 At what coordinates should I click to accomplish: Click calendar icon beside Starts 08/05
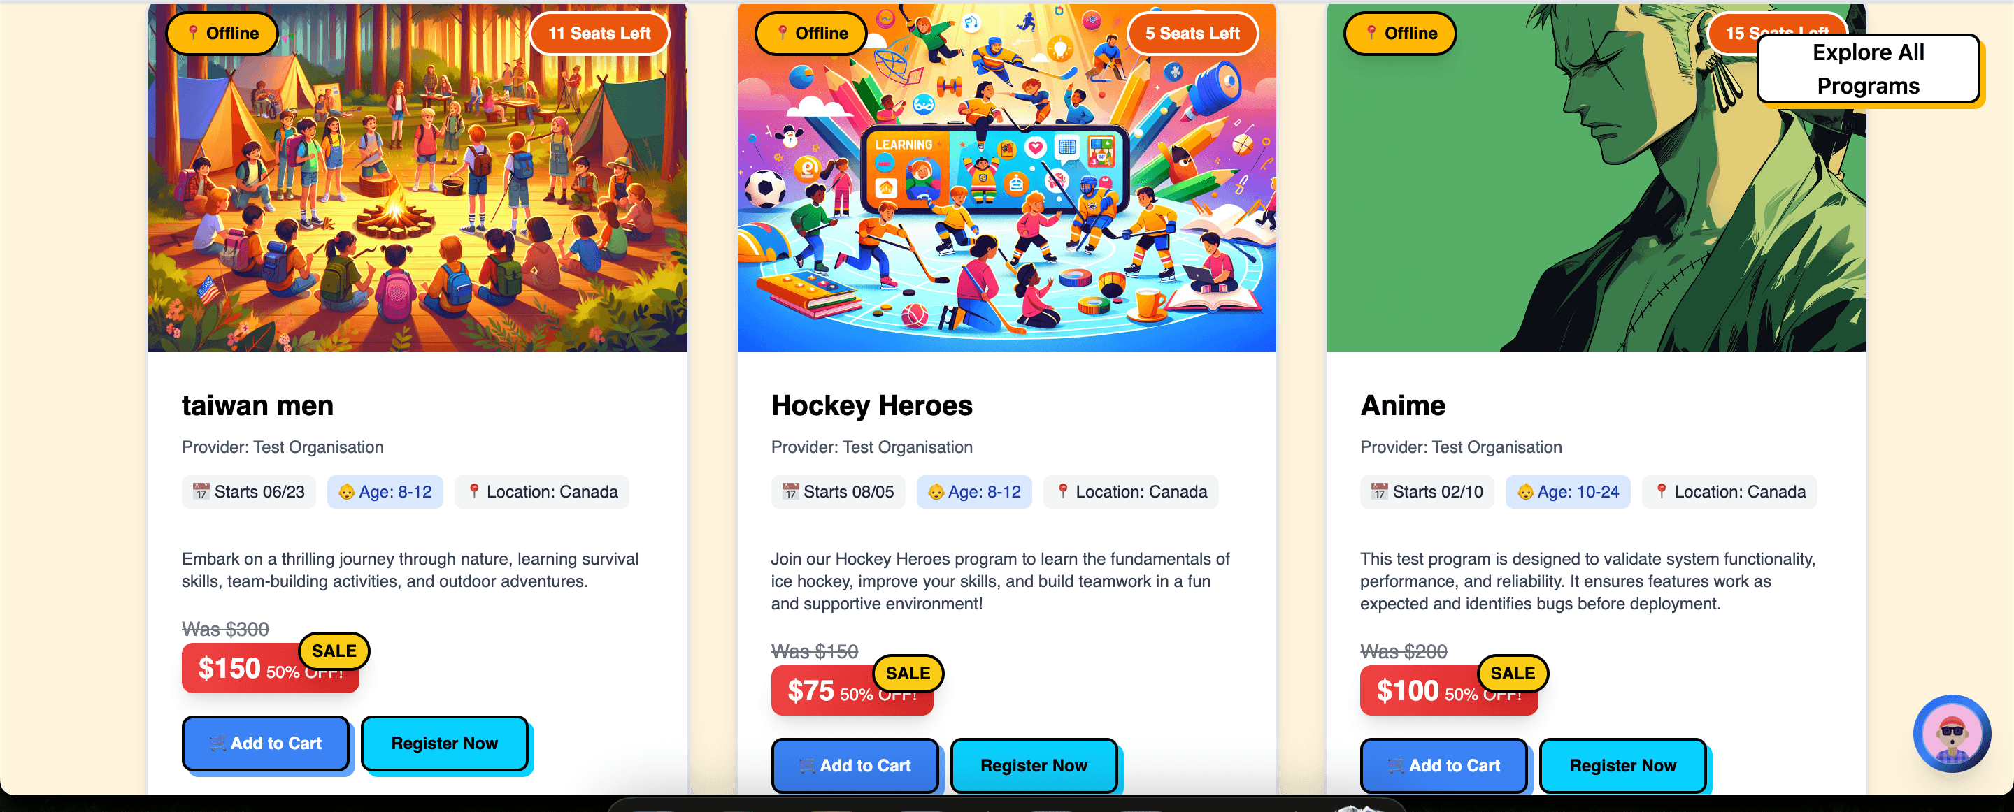tap(790, 491)
